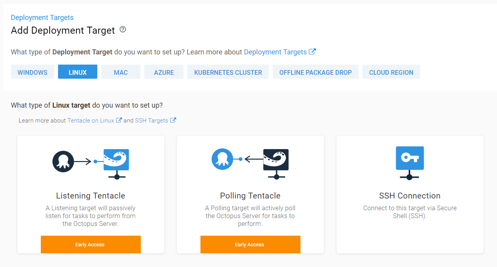The image size is (497, 267).
Task: Click Early Access under Listening Tentacle
Action: click(91, 244)
